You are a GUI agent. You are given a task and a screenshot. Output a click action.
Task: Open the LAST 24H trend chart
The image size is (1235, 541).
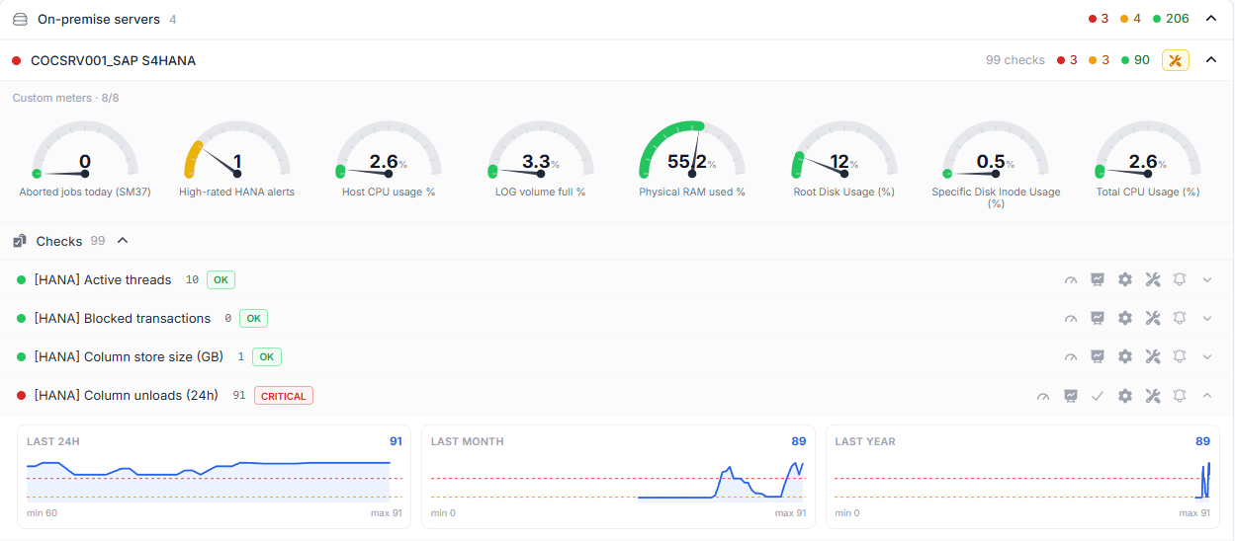tap(215, 477)
